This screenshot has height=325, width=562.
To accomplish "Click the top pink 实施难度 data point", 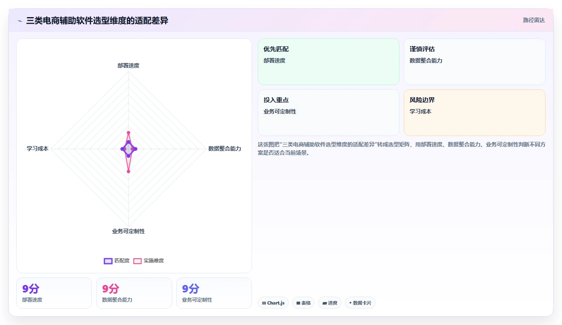I will [x=128, y=133].
